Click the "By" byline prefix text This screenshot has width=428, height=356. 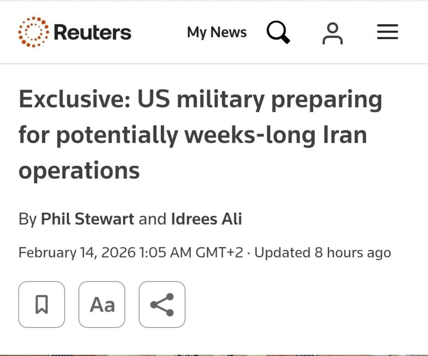coord(28,219)
